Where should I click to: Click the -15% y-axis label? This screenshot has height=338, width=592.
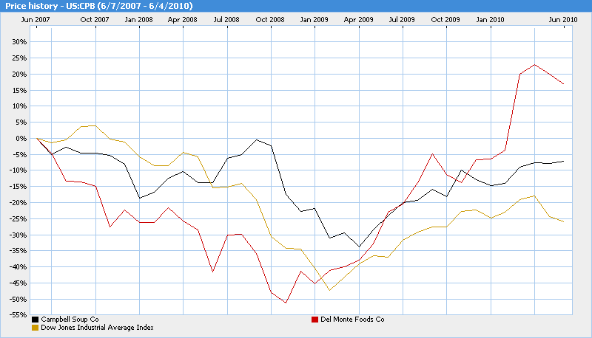click(19, 187)
